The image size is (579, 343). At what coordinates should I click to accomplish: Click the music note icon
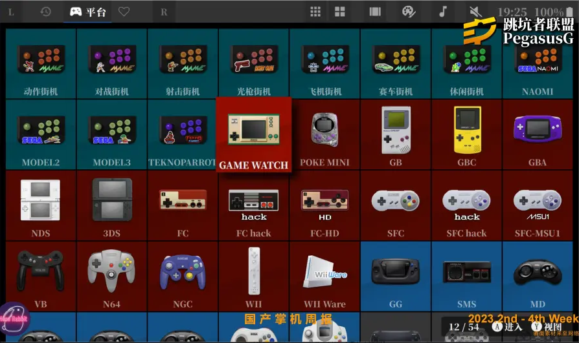tap(443, 12)
